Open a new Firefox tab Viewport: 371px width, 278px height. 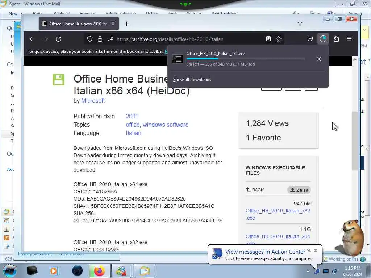126,24
